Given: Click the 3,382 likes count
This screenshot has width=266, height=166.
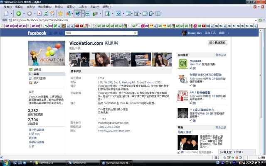Looking at the screenshot, I should coord(33,111).
